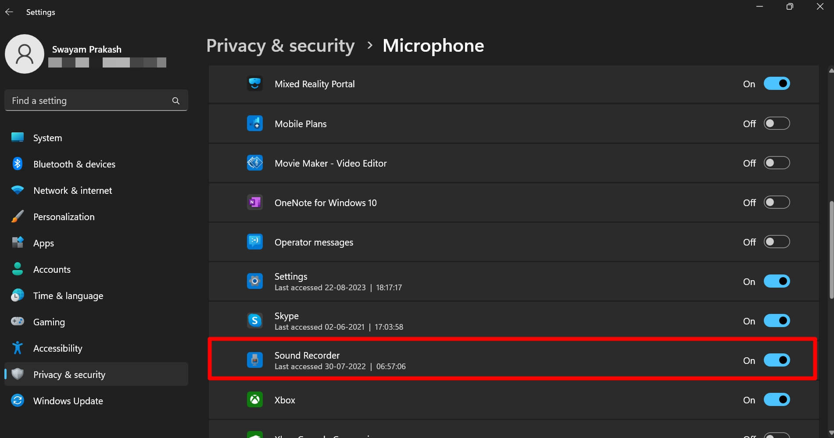Click the Find a setting search field
834x438 pixels.
tap(88, 100)
